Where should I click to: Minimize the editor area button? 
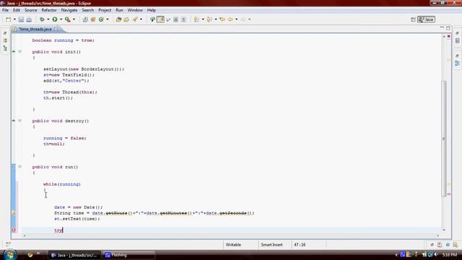(x=442, y=27)
